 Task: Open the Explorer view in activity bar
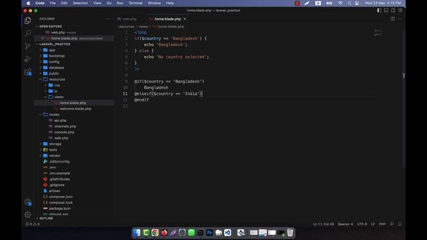click(27, 21)
